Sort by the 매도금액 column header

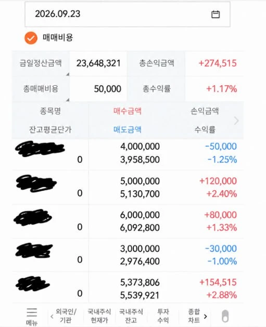(x=128, y=129)
